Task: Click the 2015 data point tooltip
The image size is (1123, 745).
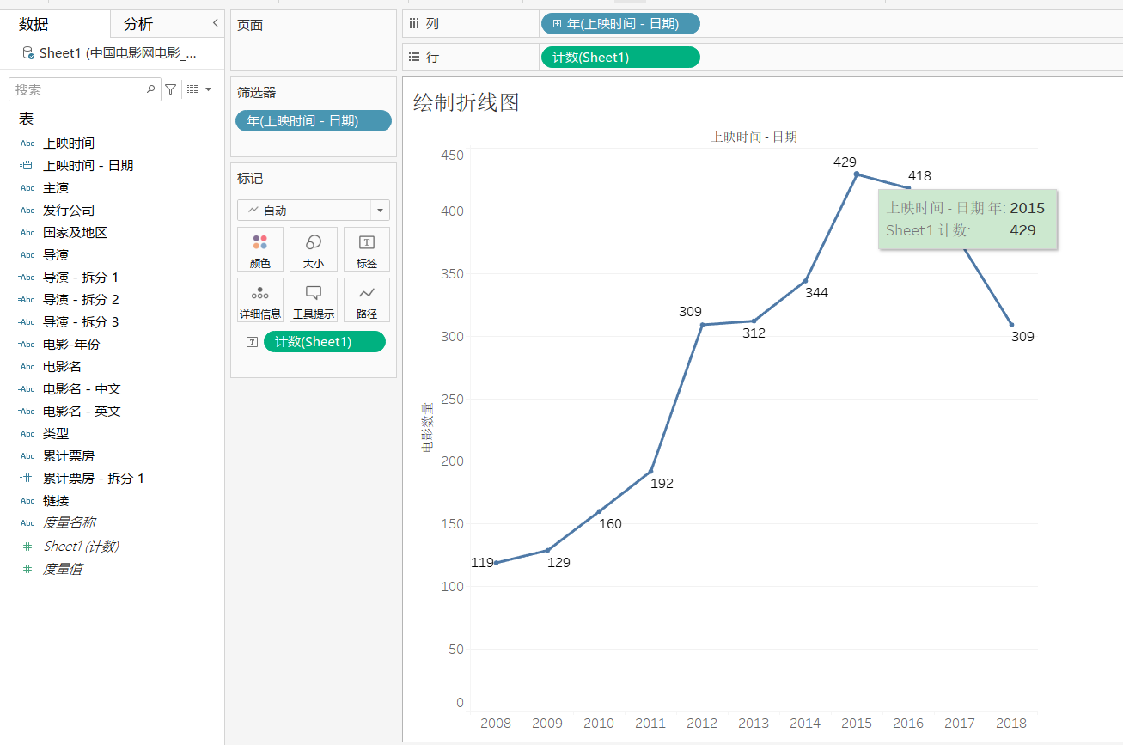Action: click(x=967, y=219)
